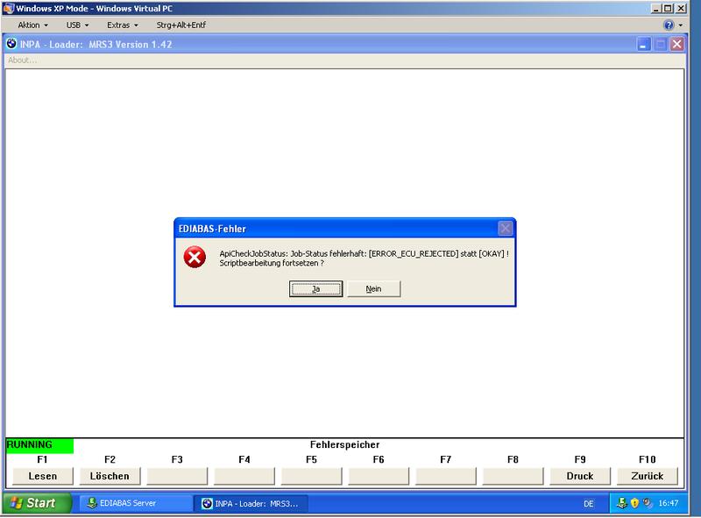Select INPA - Loader taskbar button
The height and width of the screenshot is (518, 701).
(251, 503)
